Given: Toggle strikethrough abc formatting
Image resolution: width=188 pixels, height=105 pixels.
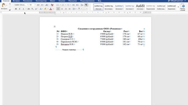Looking at the screenshot, I should (29, 9).
